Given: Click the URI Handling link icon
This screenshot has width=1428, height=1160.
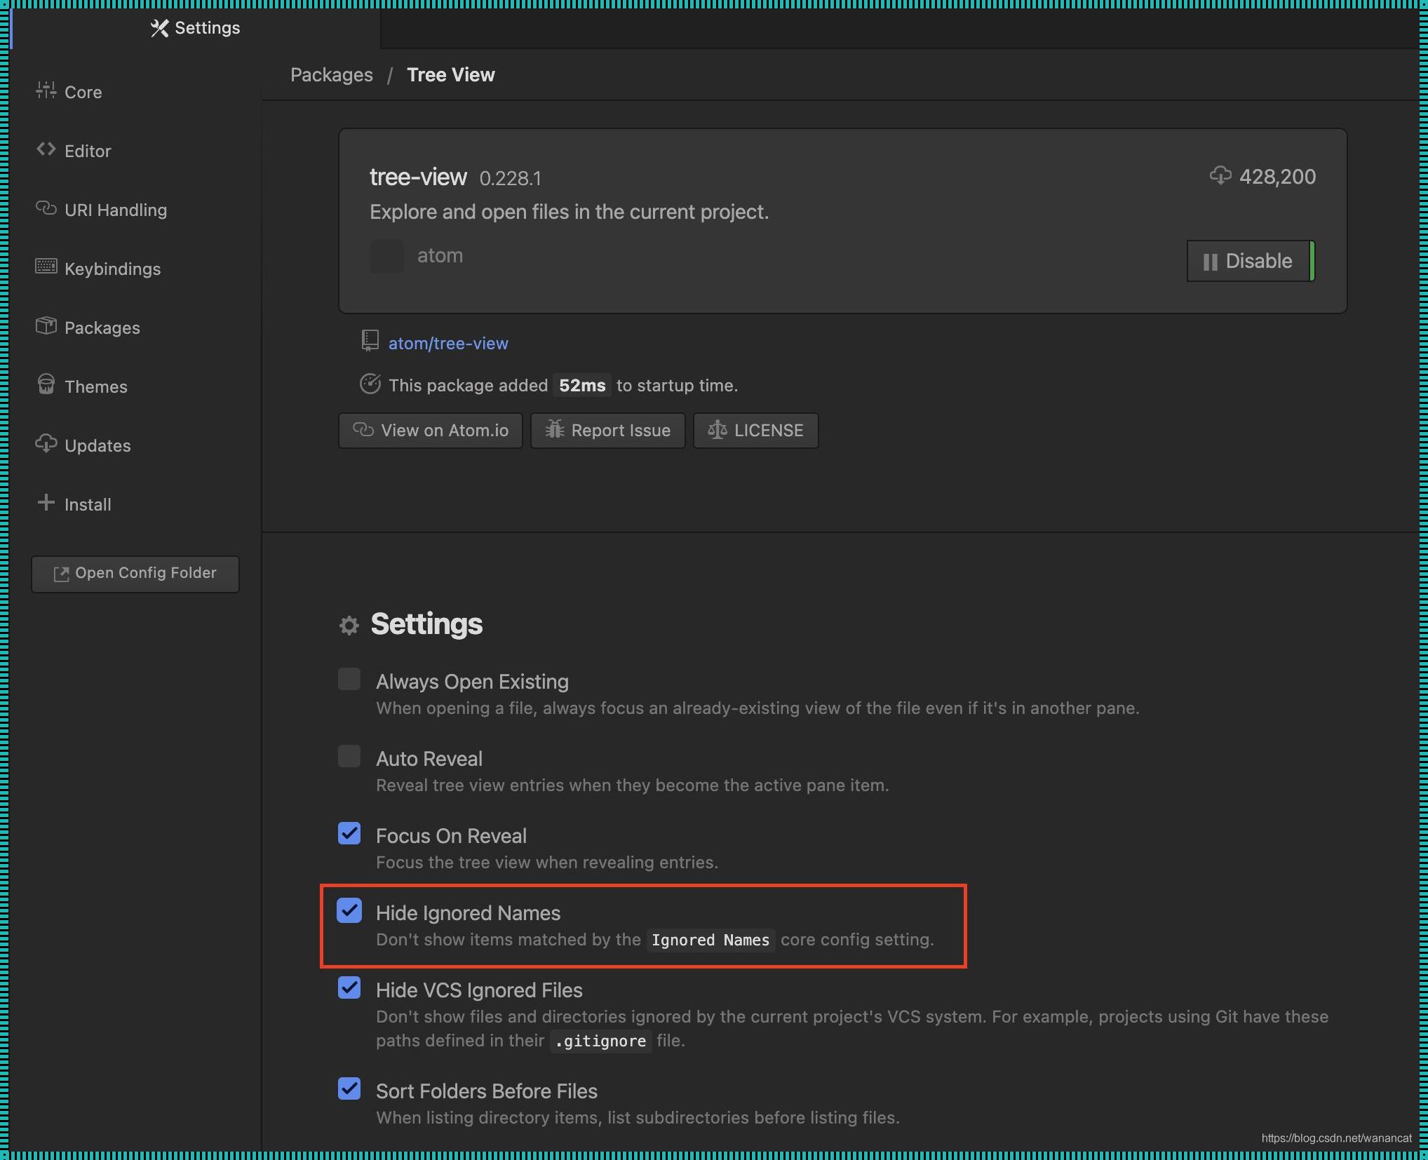Looking at the screenshot, I should click(x=46, y=208).
